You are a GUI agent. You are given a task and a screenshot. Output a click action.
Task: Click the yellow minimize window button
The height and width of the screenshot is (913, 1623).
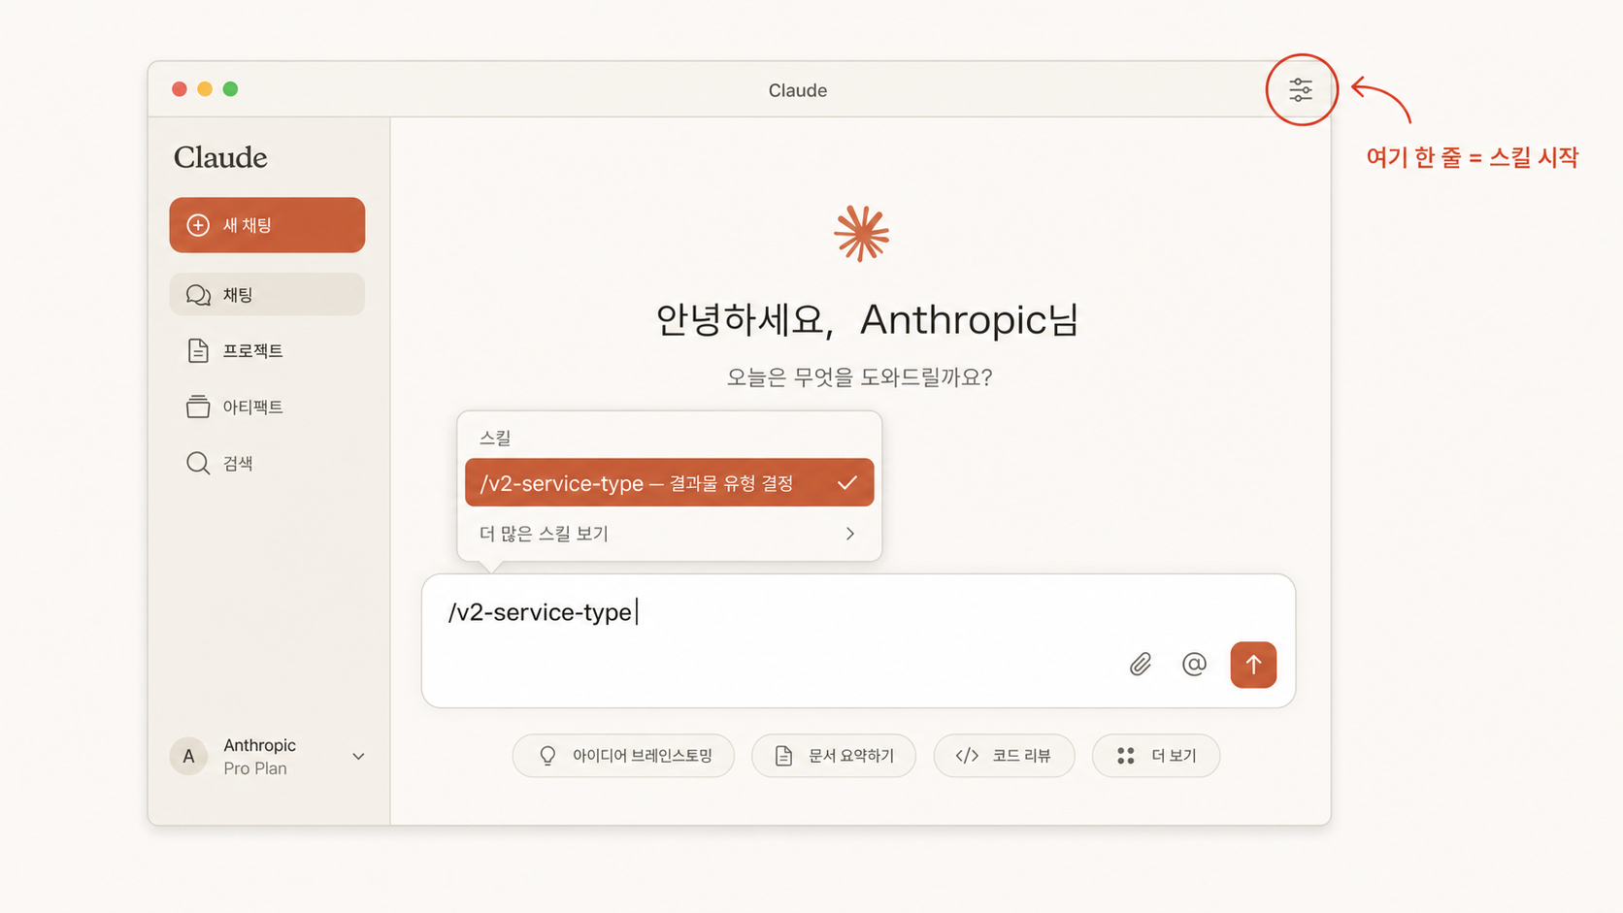[x=205, y=89]
